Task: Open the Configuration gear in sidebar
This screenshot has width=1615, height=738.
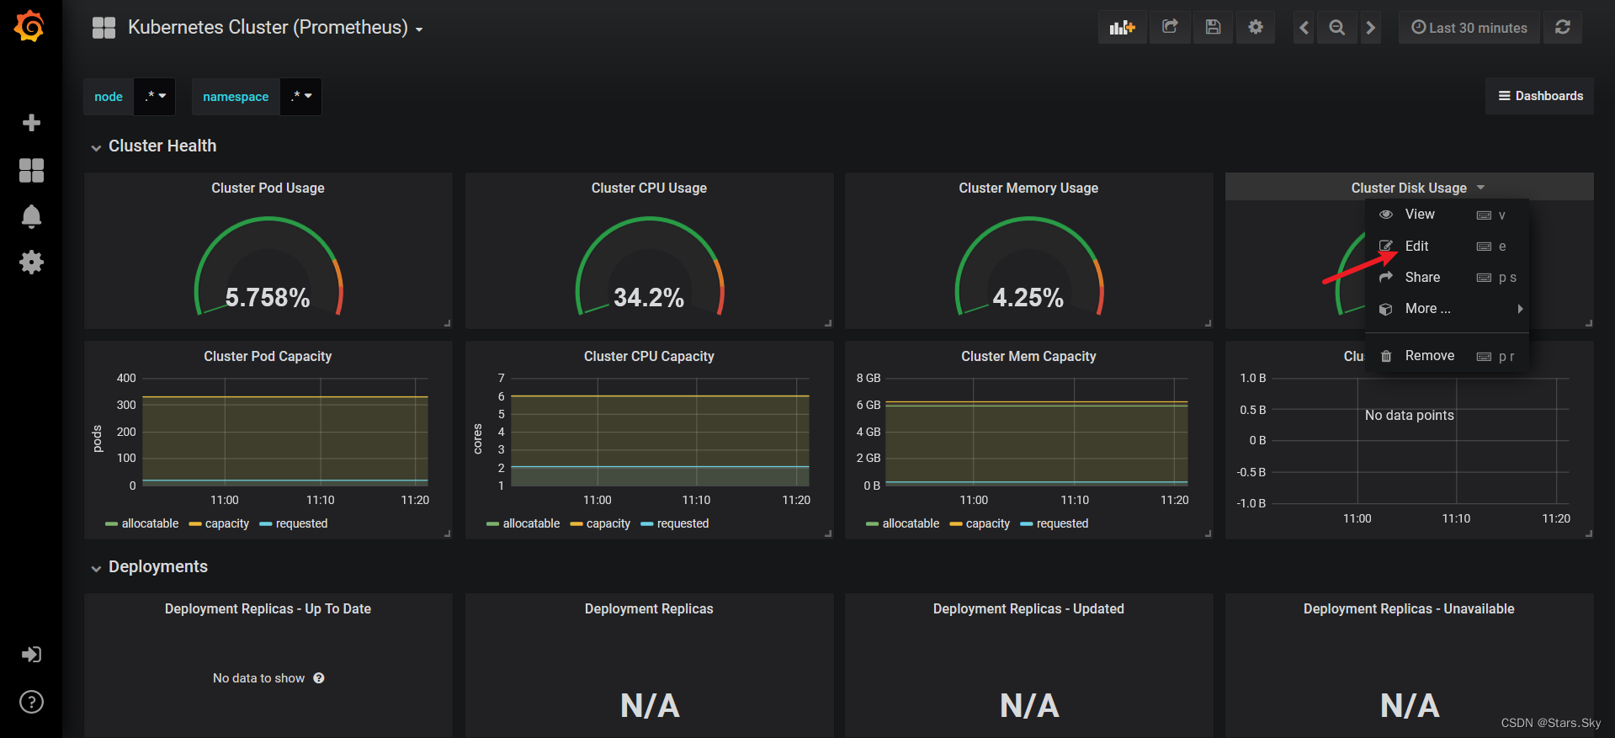Action: coord(31,263)
